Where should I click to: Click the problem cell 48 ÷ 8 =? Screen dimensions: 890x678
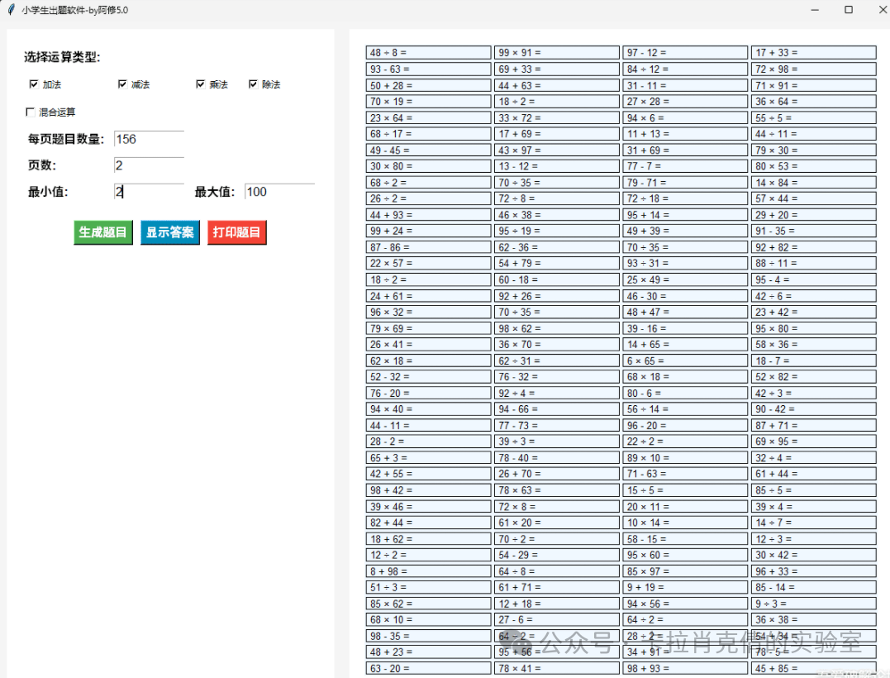pos(428,51)
